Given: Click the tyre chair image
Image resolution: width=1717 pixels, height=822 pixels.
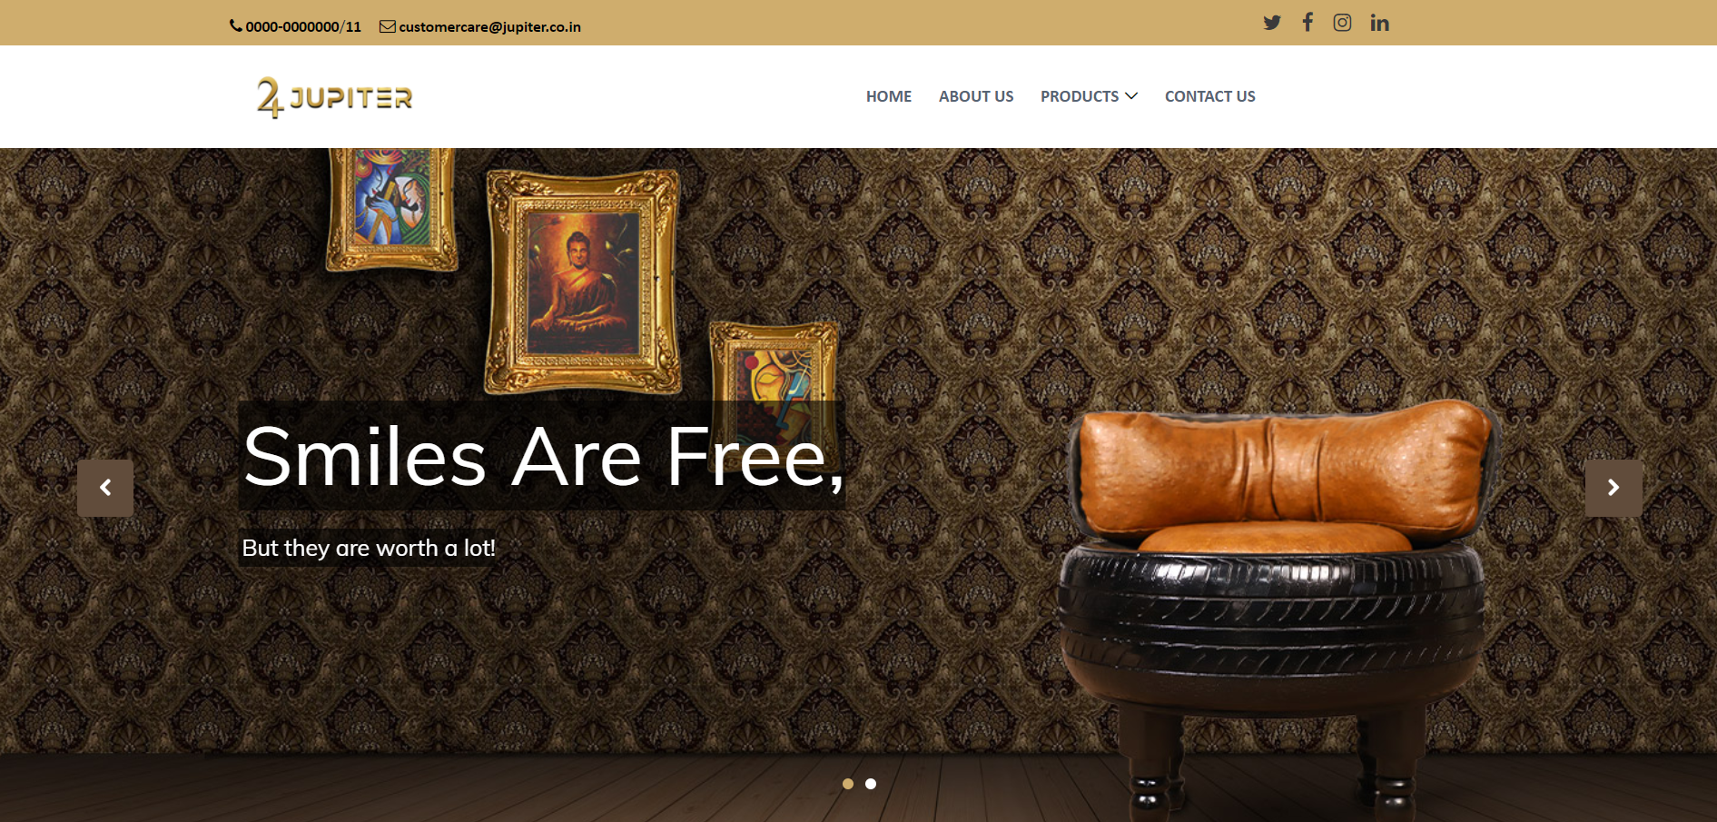Looking at the screenshot, I should pos(1274,604).
